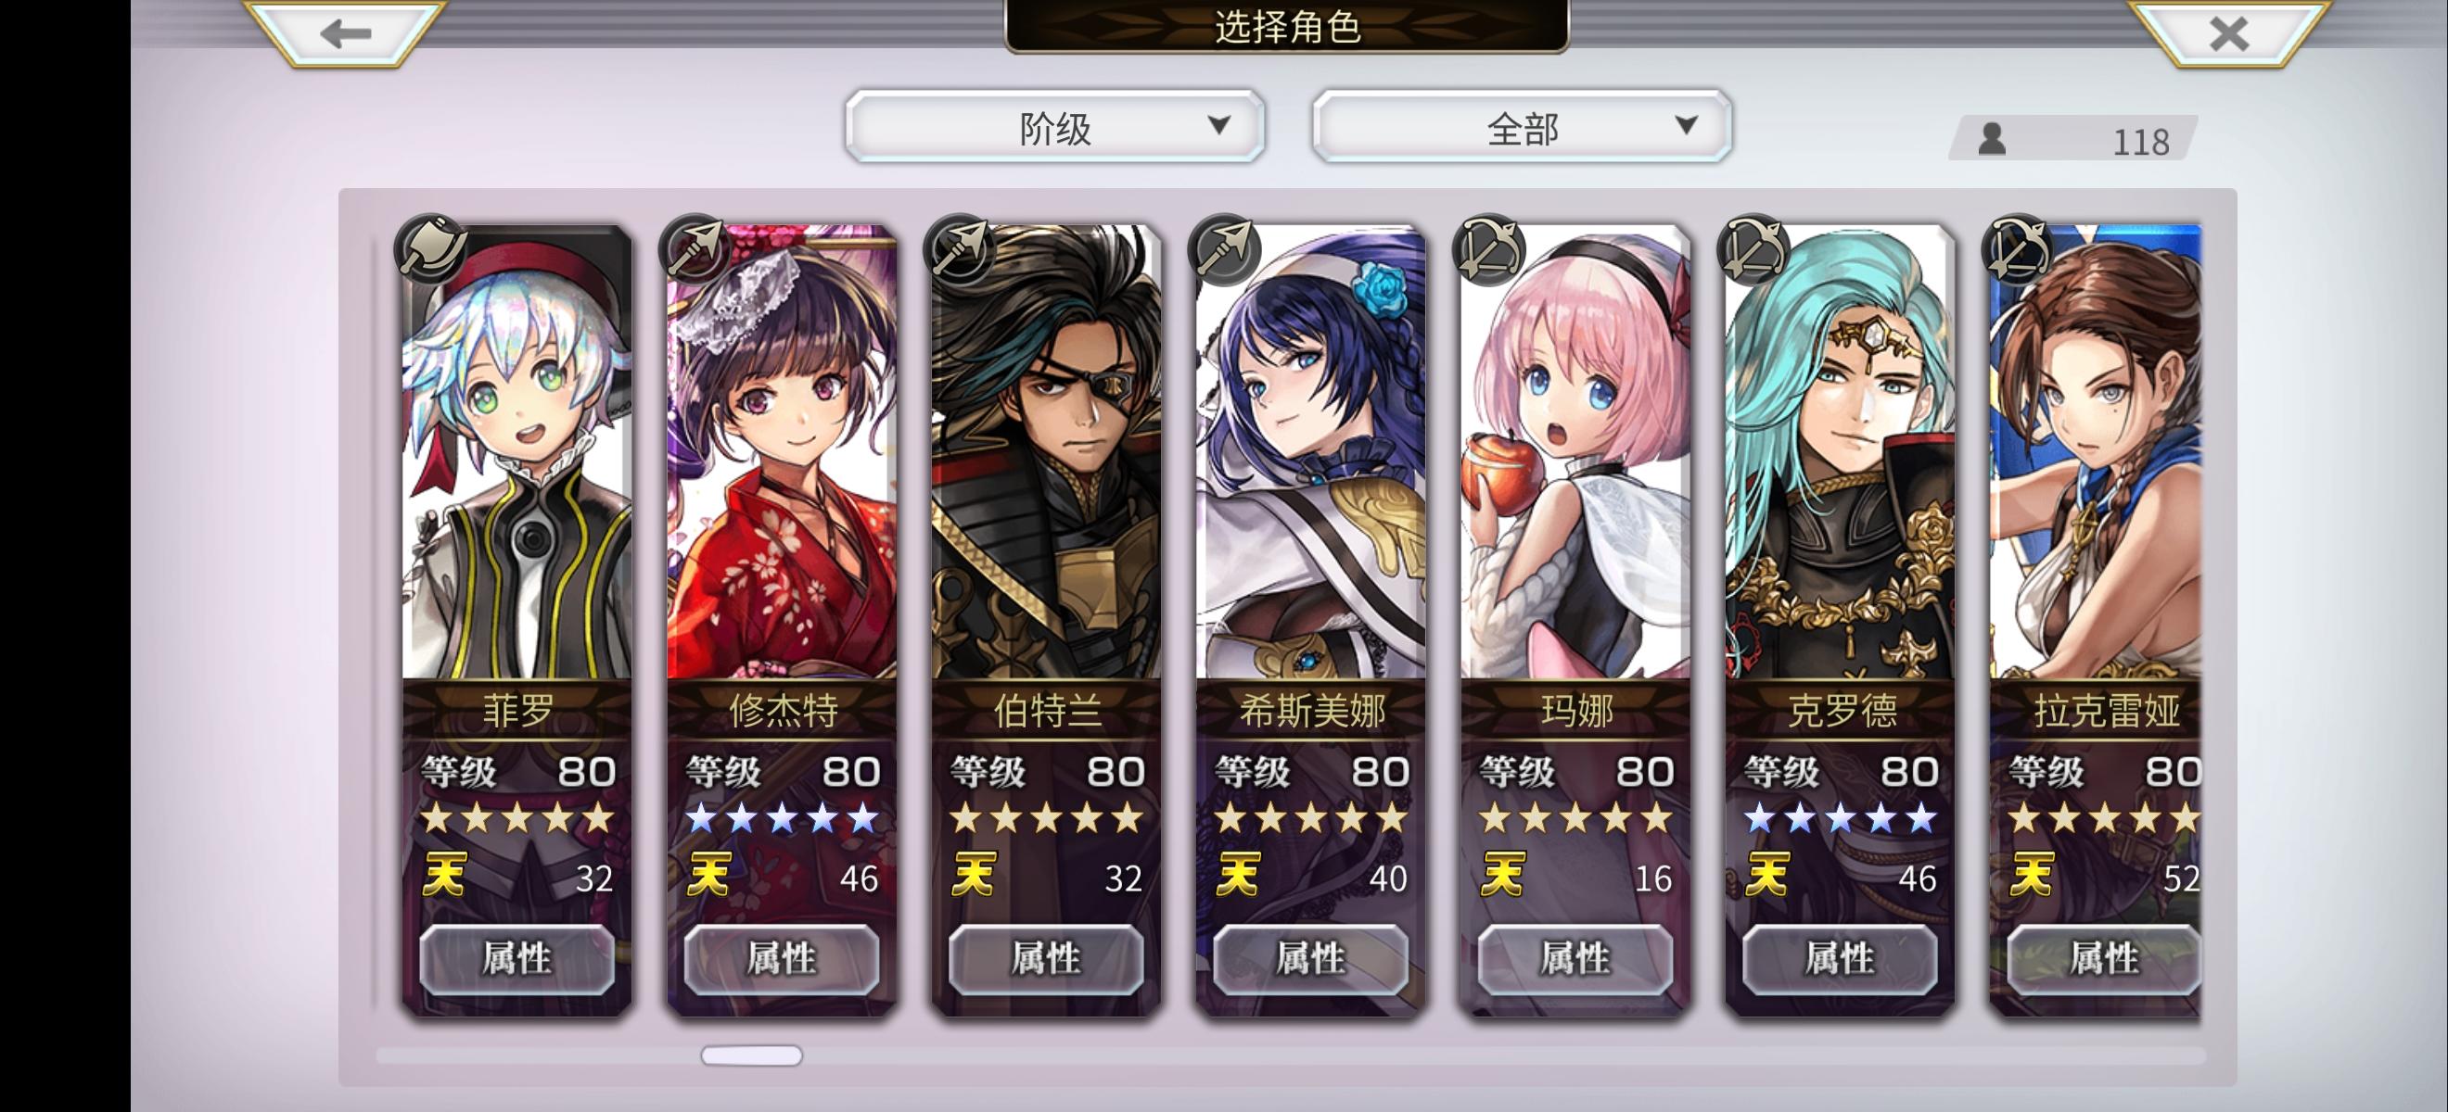
Task: Tap the back arrow button
Action: (346, 34)
